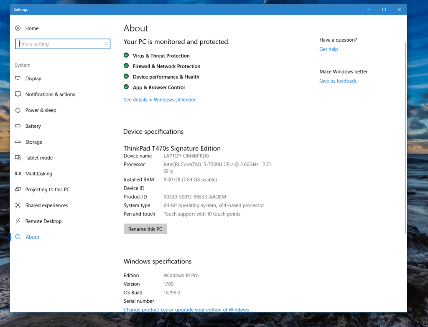Click the vertical scrollbar of the About page
Viewport: 428px width, 327px height.
pos(405,138)
